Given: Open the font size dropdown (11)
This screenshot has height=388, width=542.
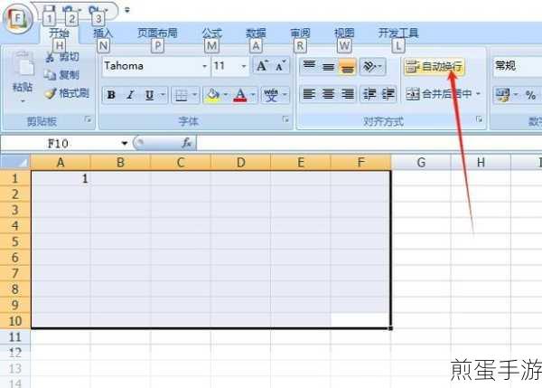Looking at the screenshot, I should (244, 66).
